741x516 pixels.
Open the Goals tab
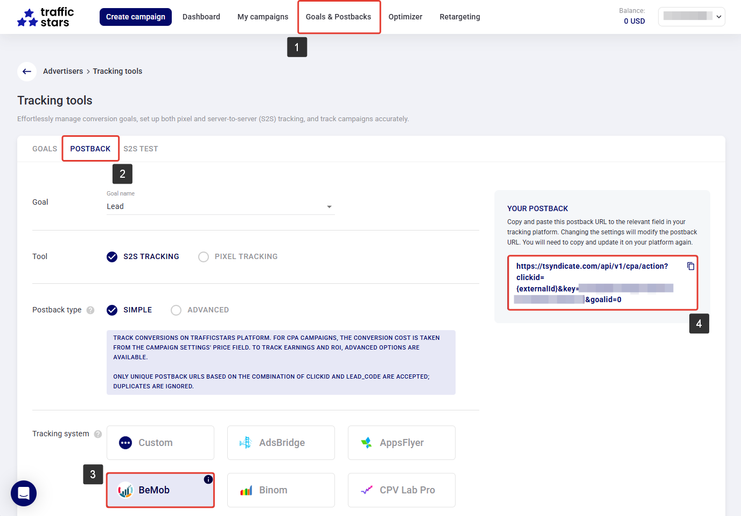point(45,149)
